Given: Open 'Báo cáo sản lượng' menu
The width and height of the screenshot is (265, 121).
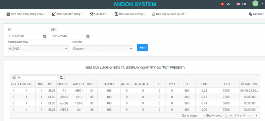Looking at the screenshot, I should click(x=130, y=14).
